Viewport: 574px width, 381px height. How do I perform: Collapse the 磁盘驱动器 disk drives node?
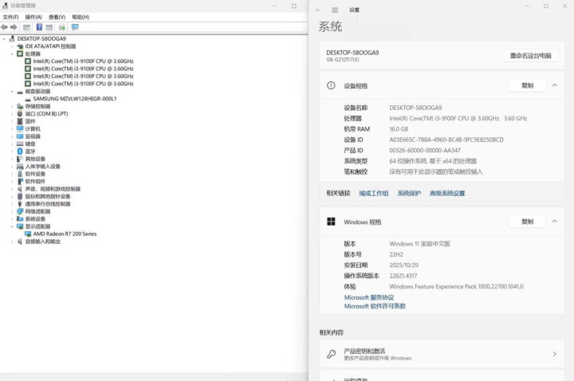click(12, 92)
